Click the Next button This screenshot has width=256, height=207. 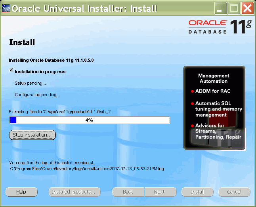point(159,192)
